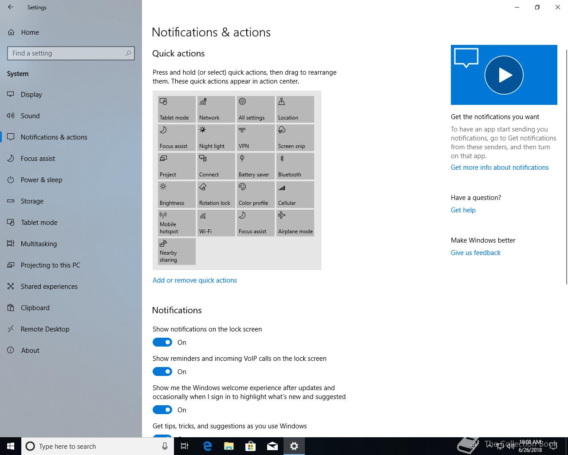Click the Find a setting search box

click(x=71, y=53)
